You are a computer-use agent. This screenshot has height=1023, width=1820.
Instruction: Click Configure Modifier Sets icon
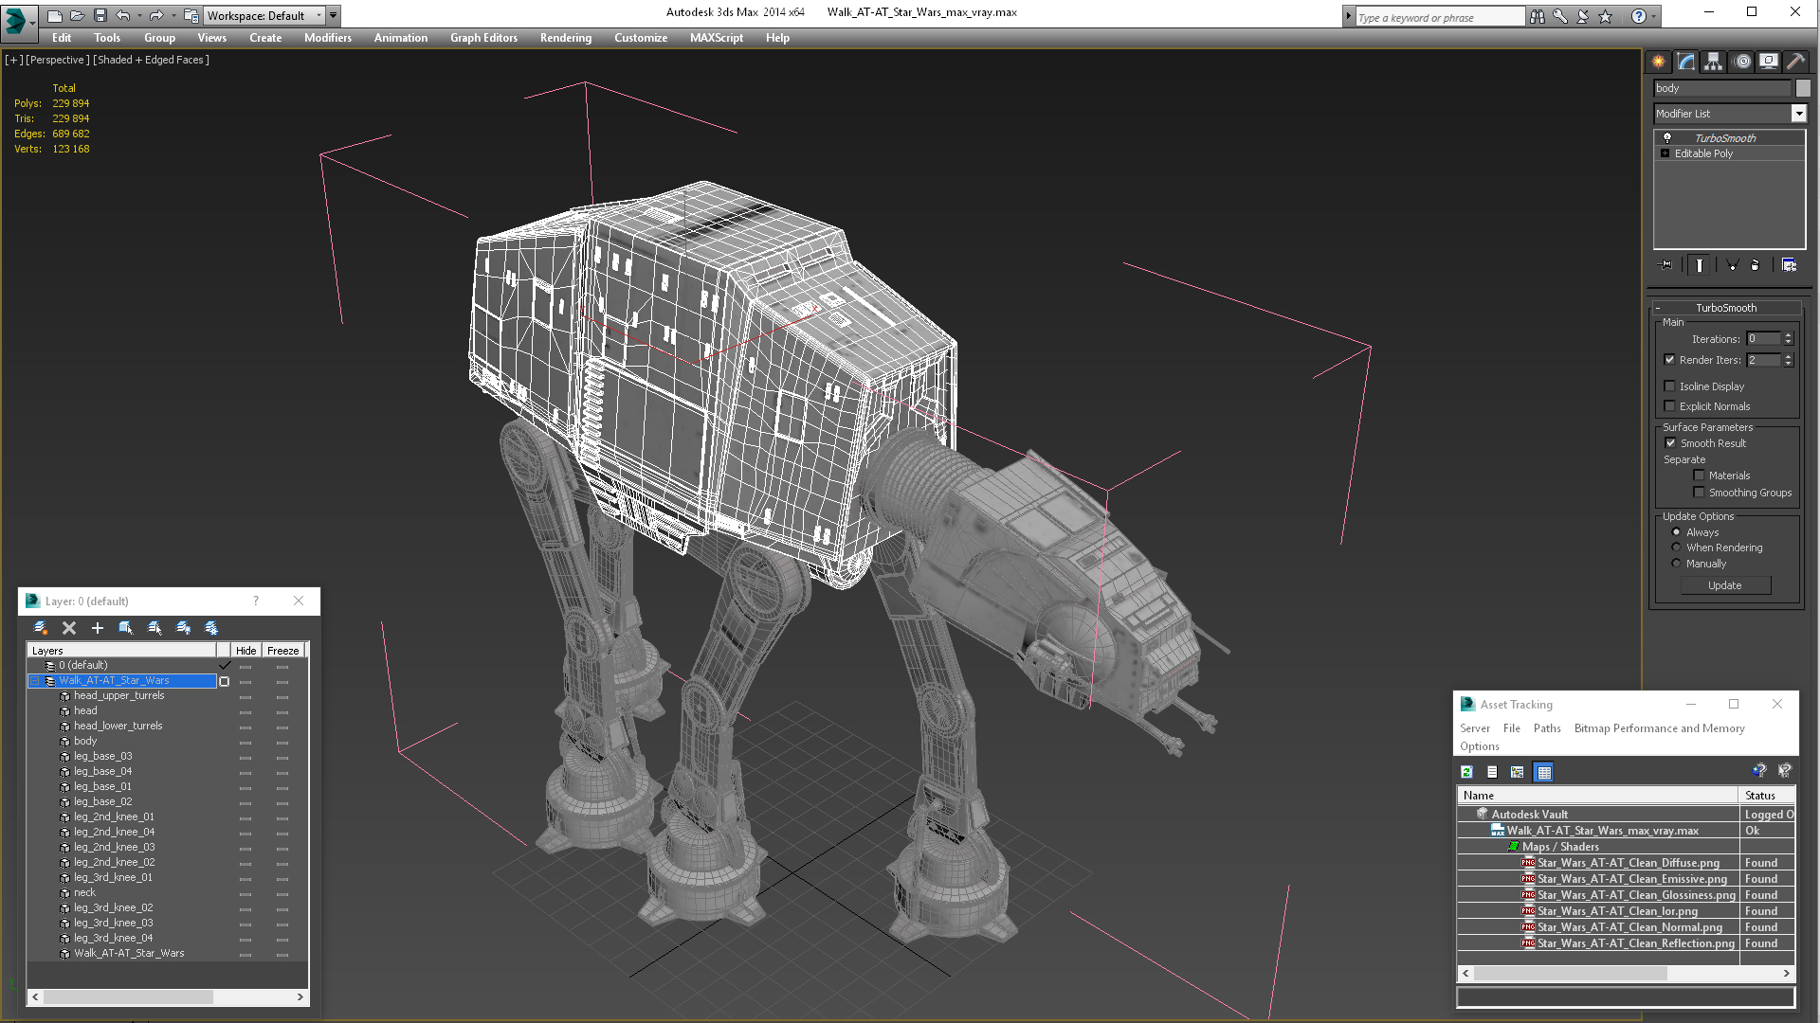(x=1789, y=265)
